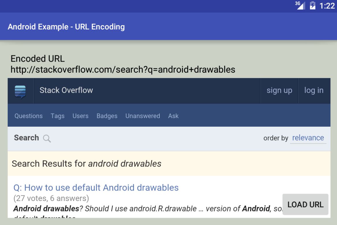Open the Tags menu item
Image resolution: width=337 pixels, height=225 pixels.
(57, 116)
